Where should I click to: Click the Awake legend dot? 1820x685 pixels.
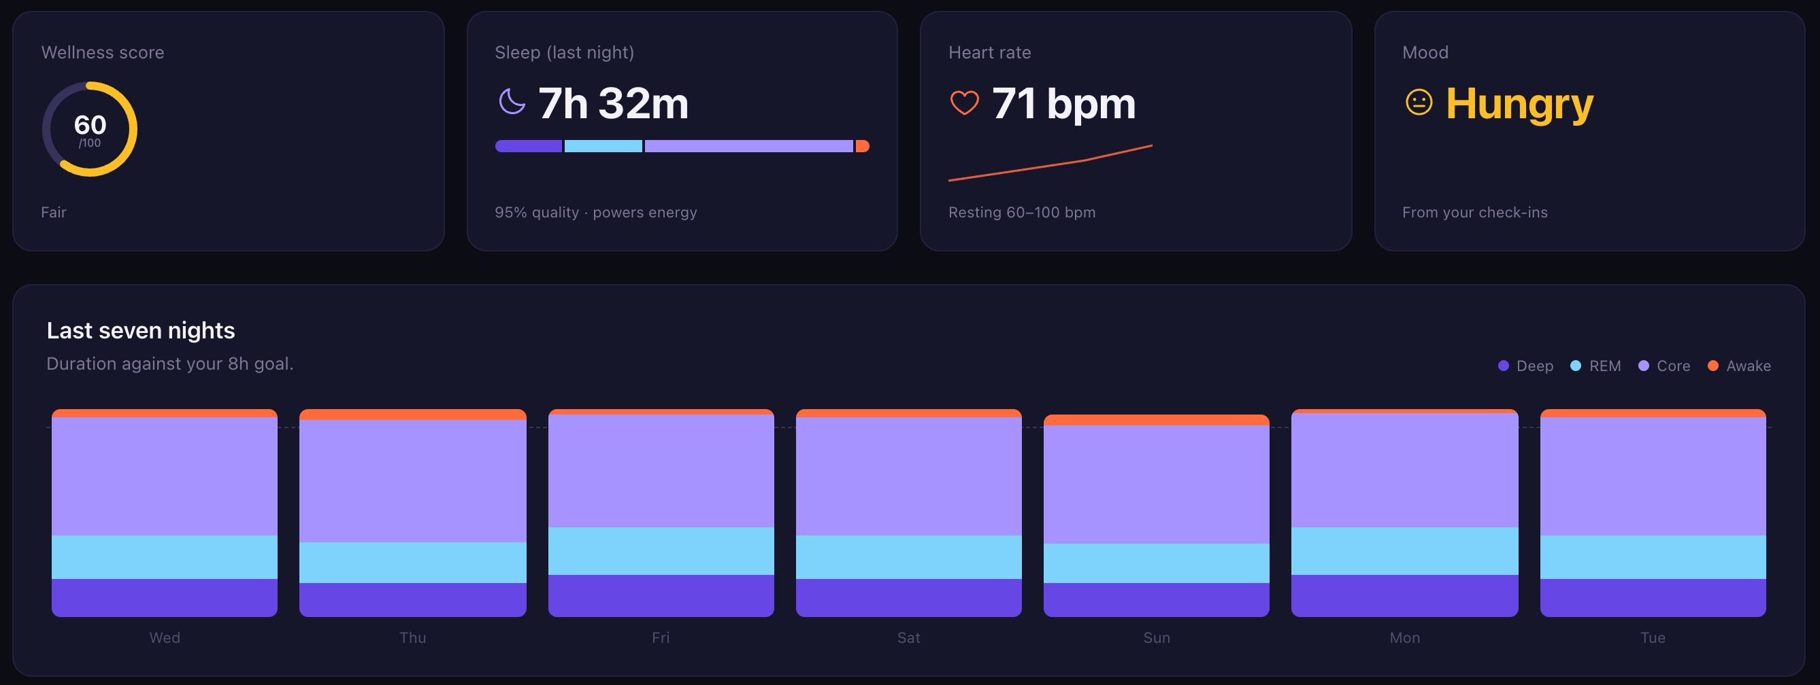1713,366
